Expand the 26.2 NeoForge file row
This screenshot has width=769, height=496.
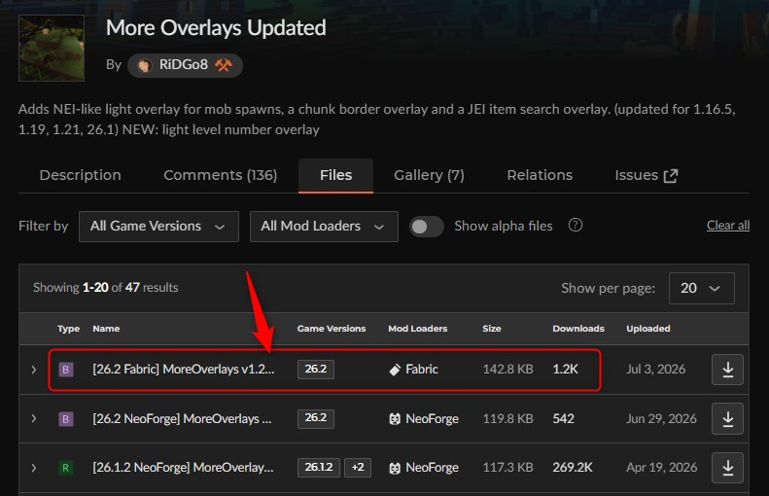pyautogui.click(x=33, y=418)
